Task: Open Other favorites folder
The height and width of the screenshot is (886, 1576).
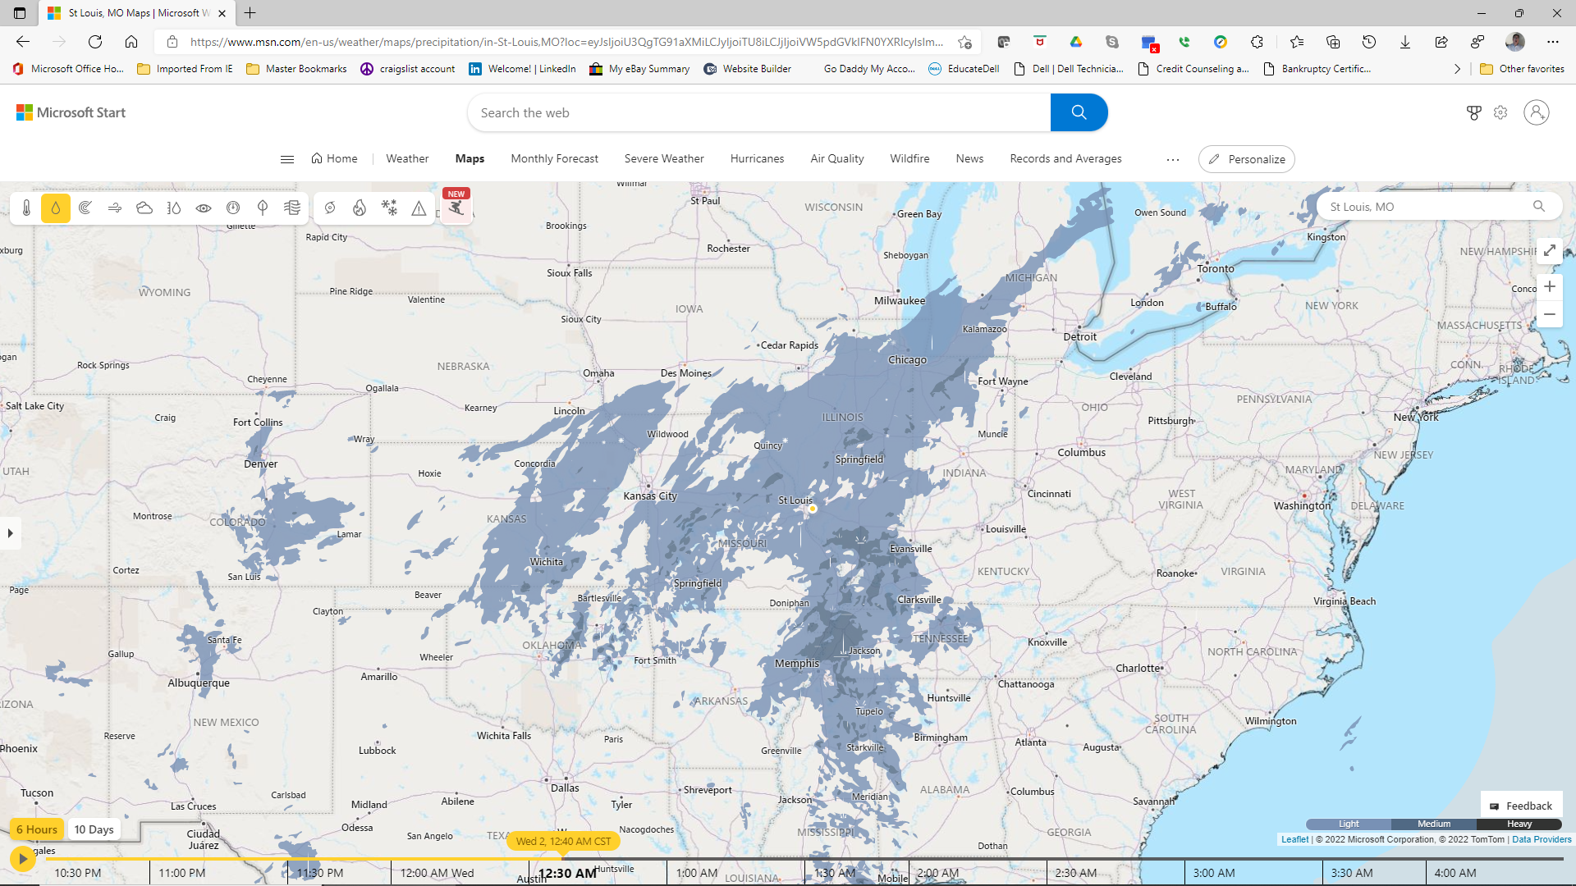Action: (x=1523, y=69)
